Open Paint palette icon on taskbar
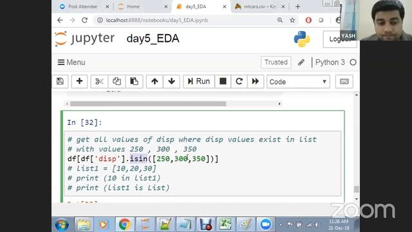Viewport: 412px width, 232px height. tap(246, 225)
